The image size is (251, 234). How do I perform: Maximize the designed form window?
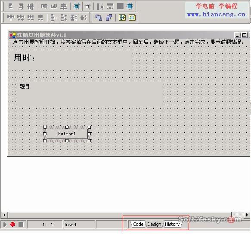(245, 35)
